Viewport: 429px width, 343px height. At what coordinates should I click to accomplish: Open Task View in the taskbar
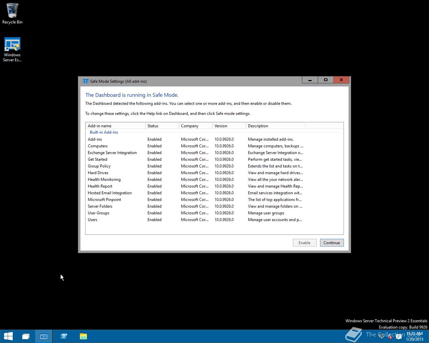(x=26, y=336)
